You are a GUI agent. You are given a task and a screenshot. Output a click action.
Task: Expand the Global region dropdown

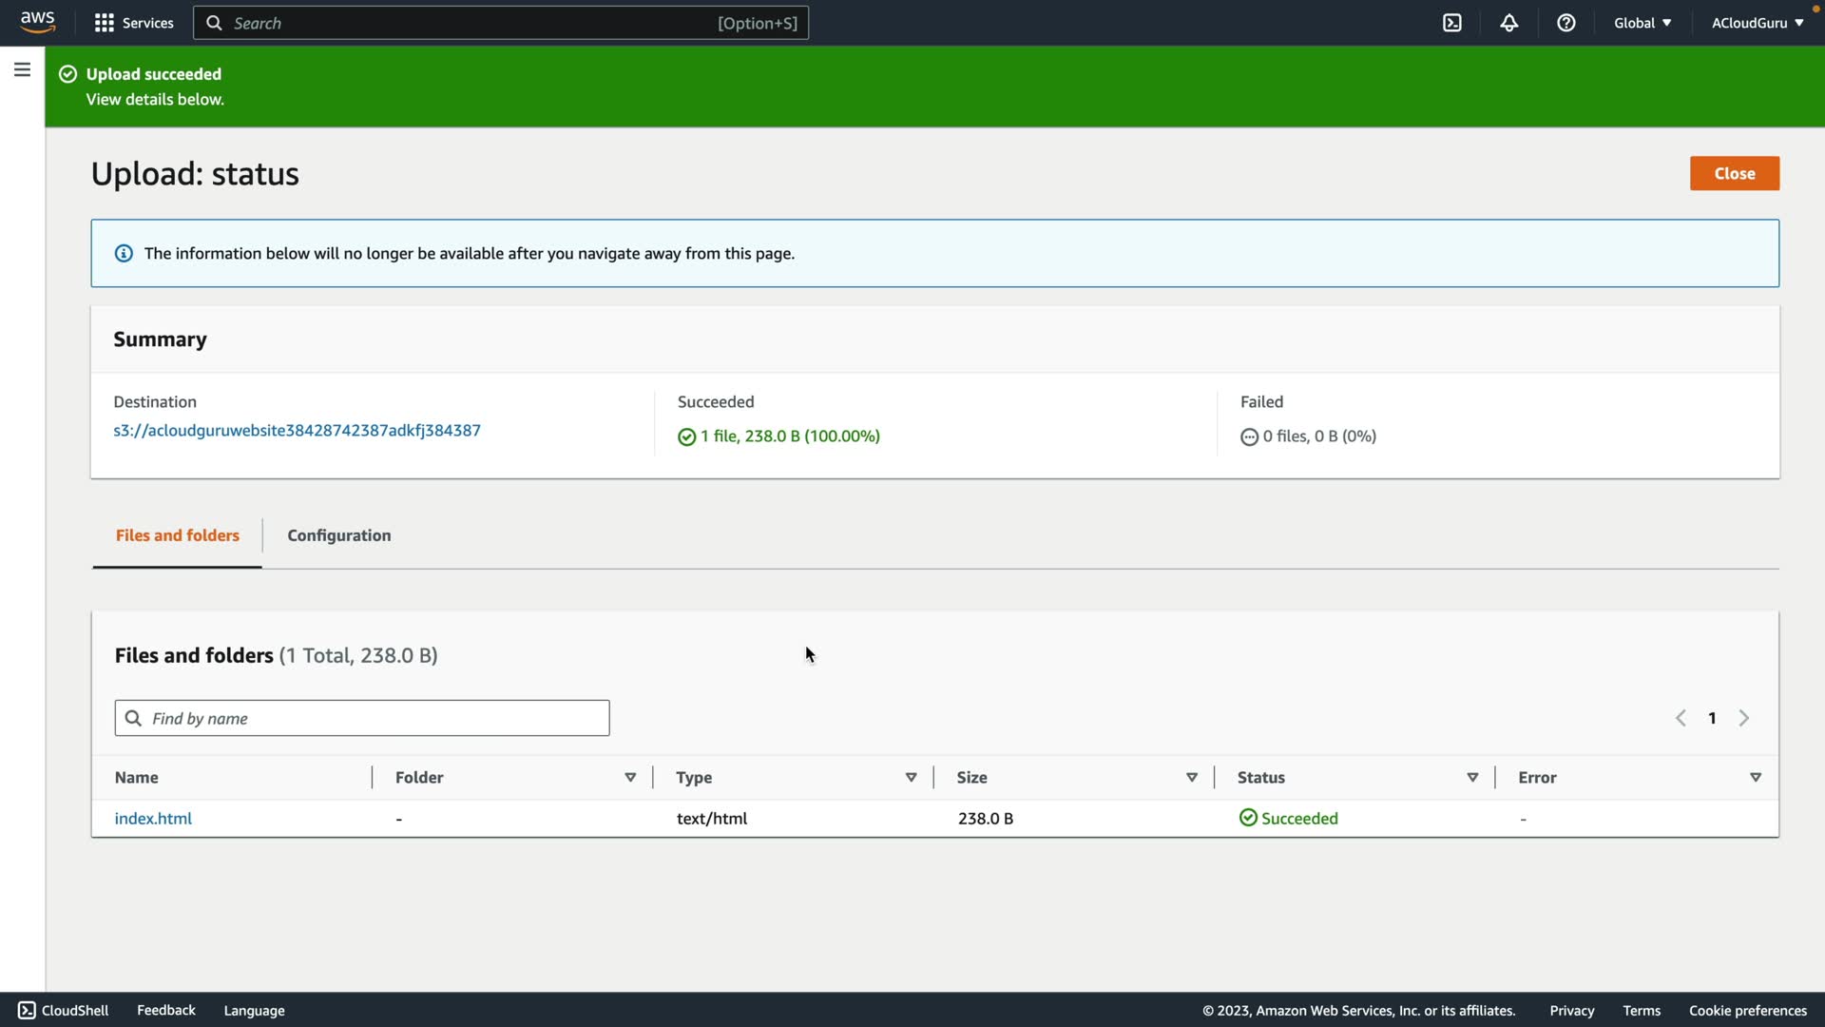(x=1642, y=23)
